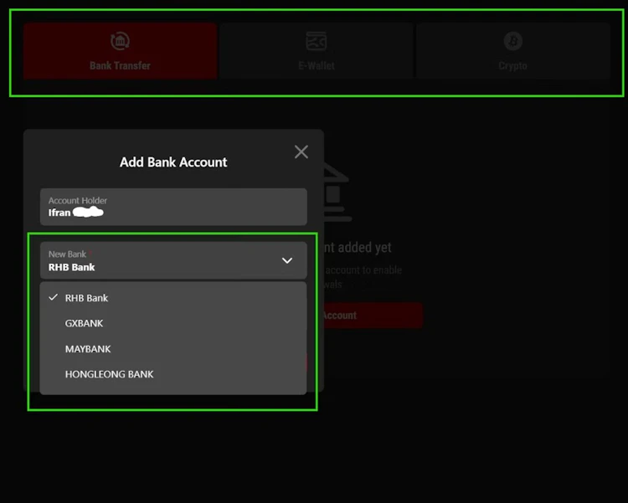Viewport: 628px width, 503px height.
Task: Click the Bank Transfer icon
Action: pos(120,41)
